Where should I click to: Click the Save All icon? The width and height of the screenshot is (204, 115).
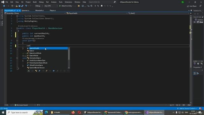22,6
